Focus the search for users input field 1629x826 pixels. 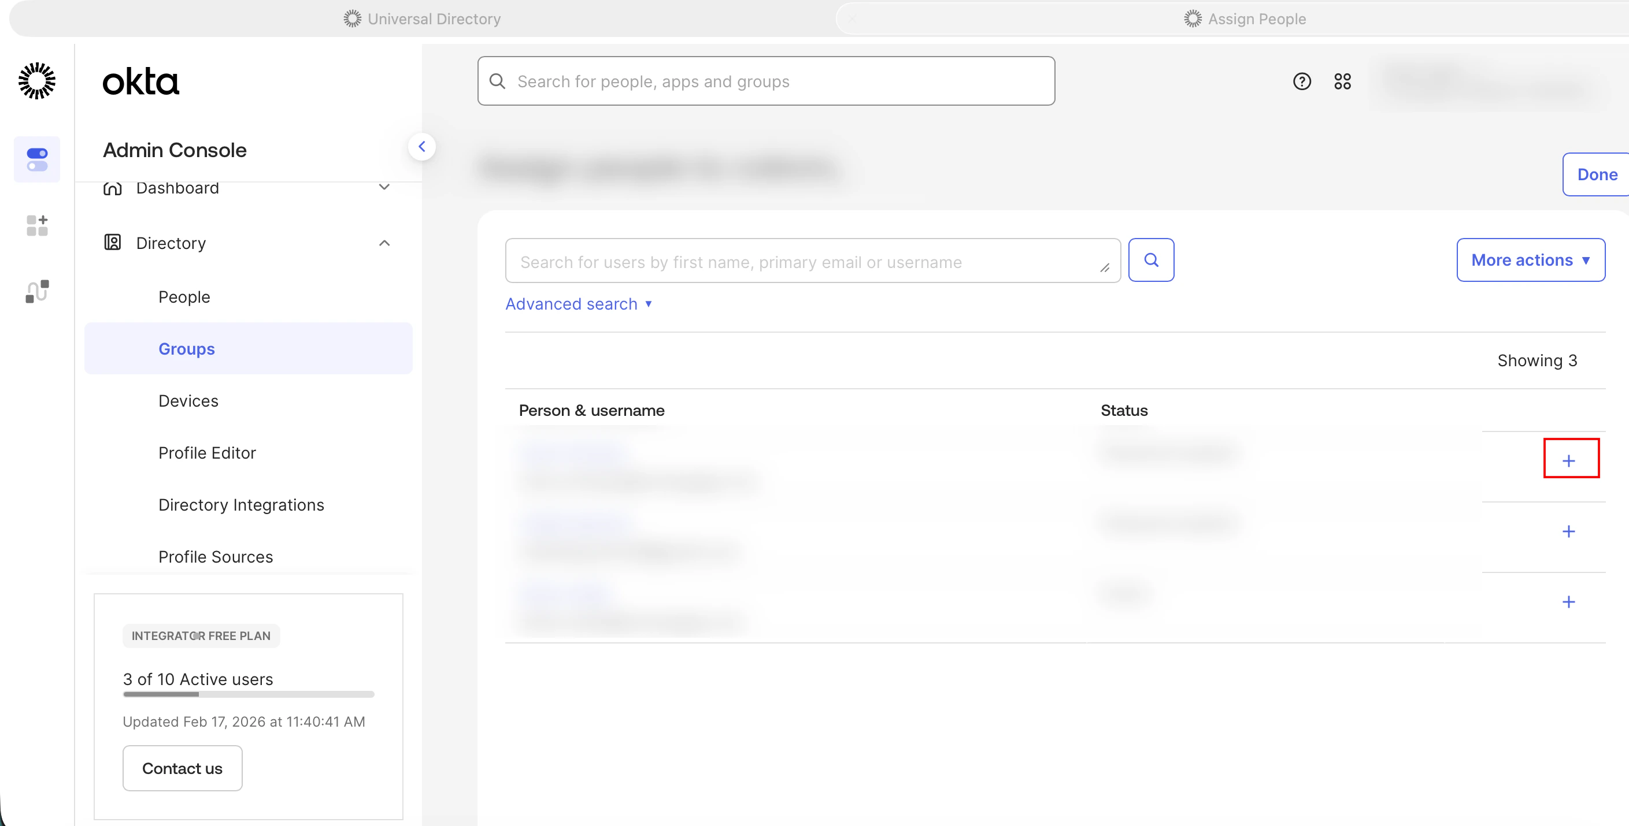tap(803, 262)
